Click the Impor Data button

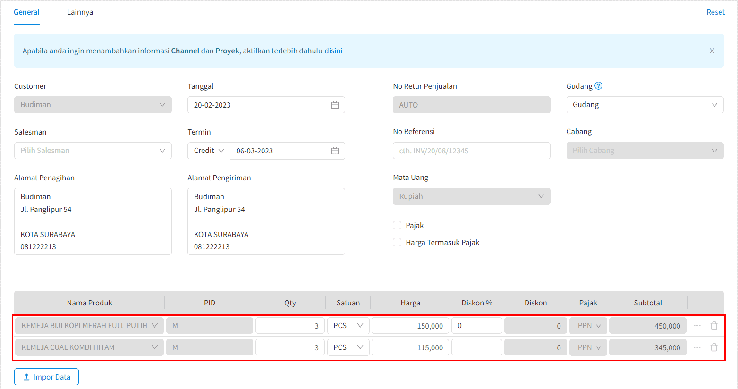[x=46, y=377]
